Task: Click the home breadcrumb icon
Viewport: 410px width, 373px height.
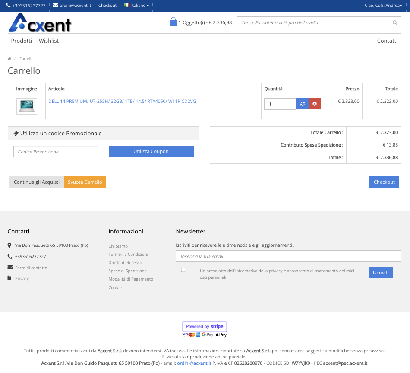Action: click(9, 59)
